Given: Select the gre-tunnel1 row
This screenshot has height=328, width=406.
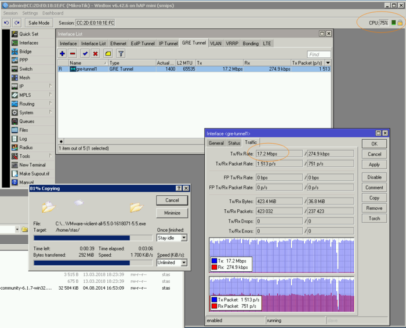Looking at the screenshot, I should (x=194, y=69).
